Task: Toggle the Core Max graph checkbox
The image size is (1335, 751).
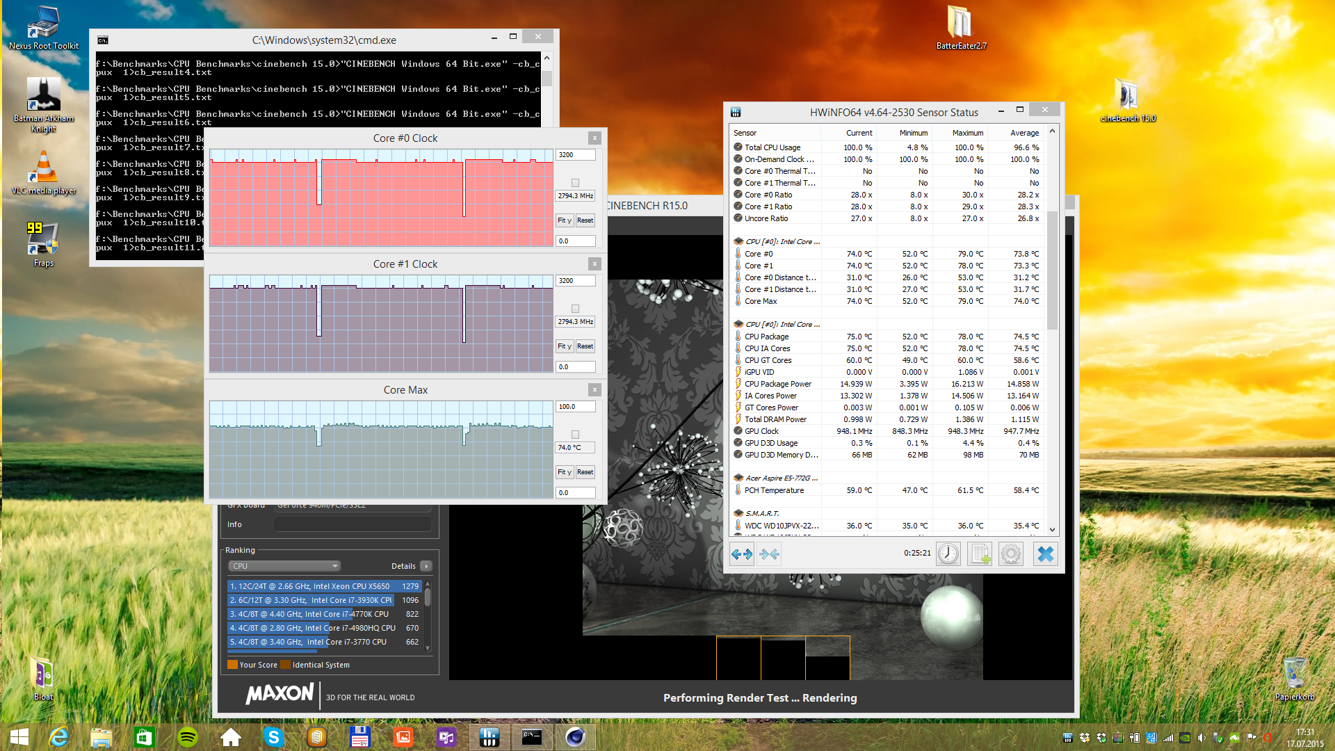Action: click(575, 435)
